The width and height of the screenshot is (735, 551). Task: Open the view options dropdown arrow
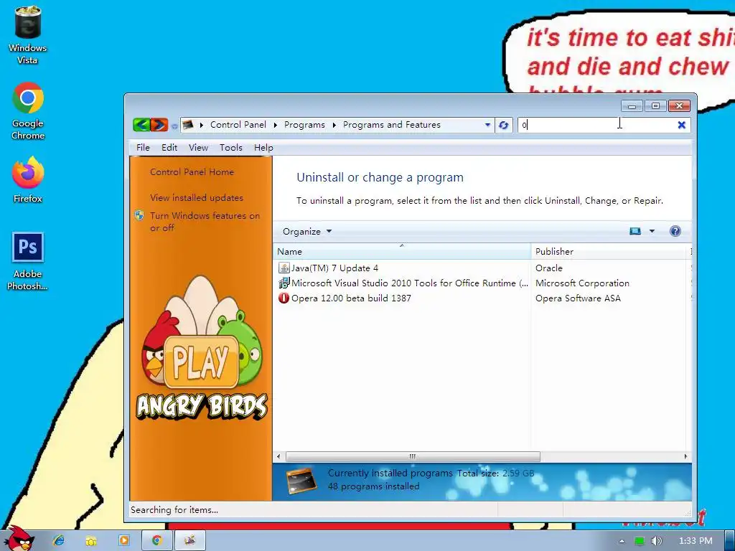point(652,231)
